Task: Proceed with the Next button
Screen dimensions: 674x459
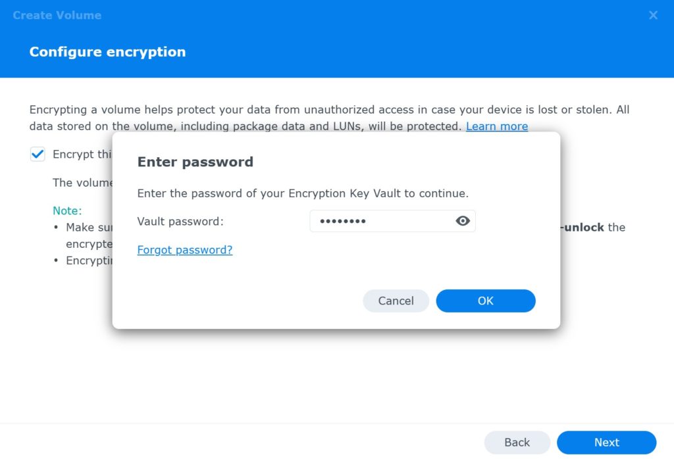Action: [606, 443]
